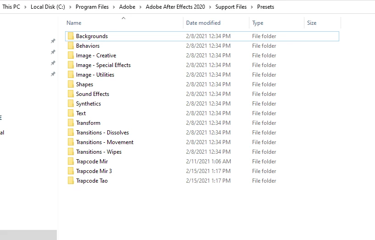Click the Image - Creative folder icon
Screen dimensions: 375x240
click(x=71, y=55)
